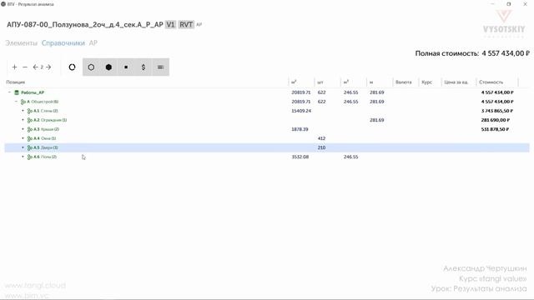Expand the A.1 Стены node
The width and height of the screenshot is (534, 300).
(23, 111)
